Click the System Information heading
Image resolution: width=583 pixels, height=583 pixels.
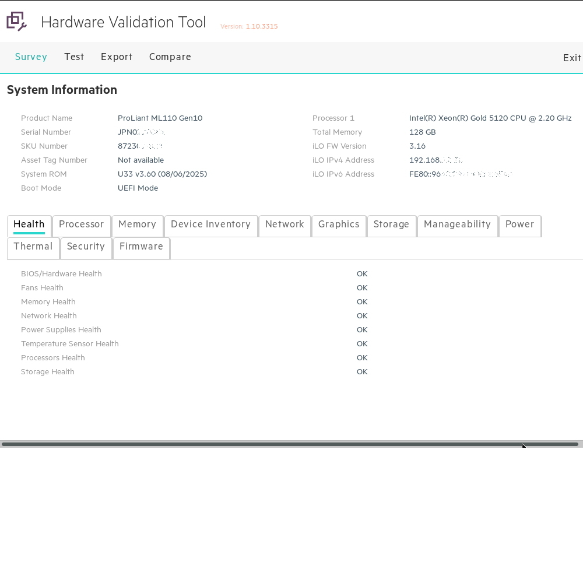pos(62,90)
